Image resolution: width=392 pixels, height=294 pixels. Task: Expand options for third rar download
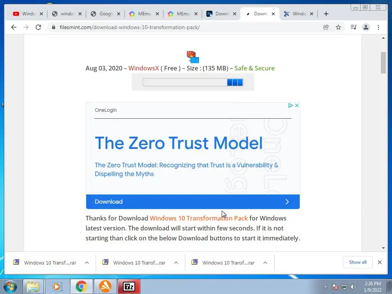point(265,263)
